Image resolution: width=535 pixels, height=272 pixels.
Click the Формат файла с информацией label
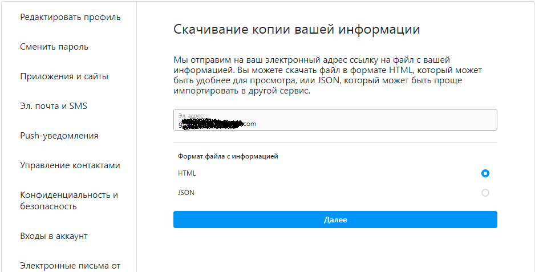[x=228, y=156]
